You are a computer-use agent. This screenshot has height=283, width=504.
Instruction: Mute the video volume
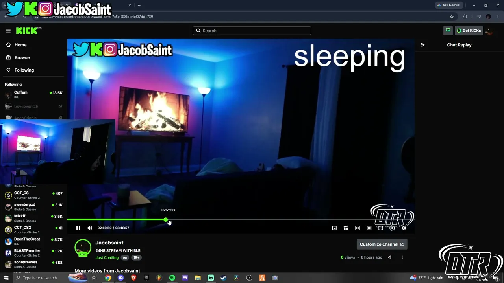tap(90, 228)
